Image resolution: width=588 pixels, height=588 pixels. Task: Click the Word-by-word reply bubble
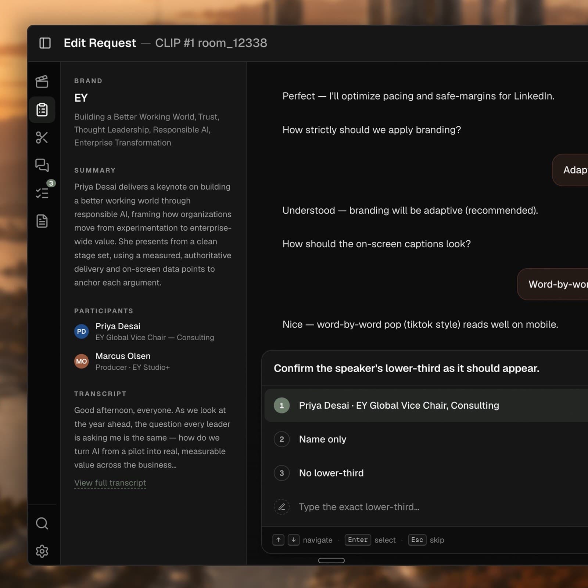tap(553, 284)
